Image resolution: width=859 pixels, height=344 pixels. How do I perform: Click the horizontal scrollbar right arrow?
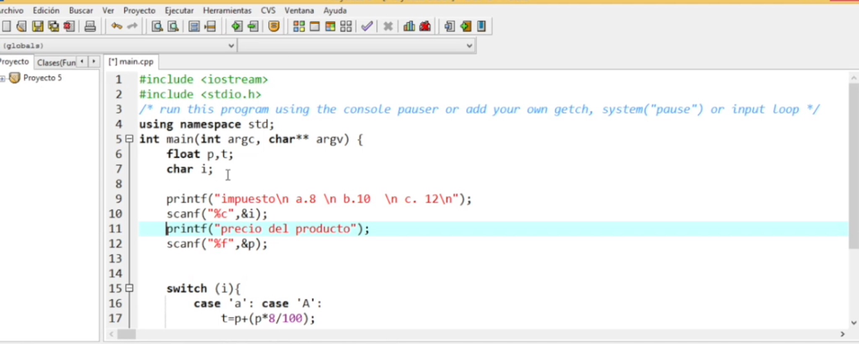click(x=842, y=334)
